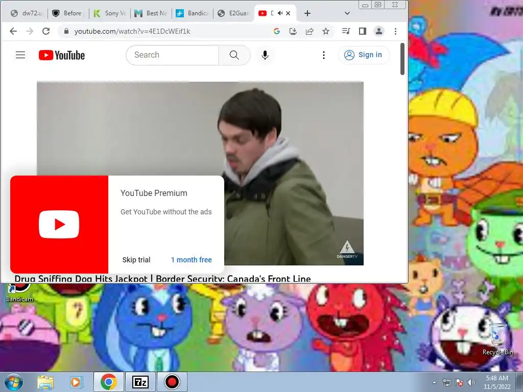The width and height of the screenshot is (523, 392).
Task: Switch to the dw72.u tab
Action: (28, 13)
